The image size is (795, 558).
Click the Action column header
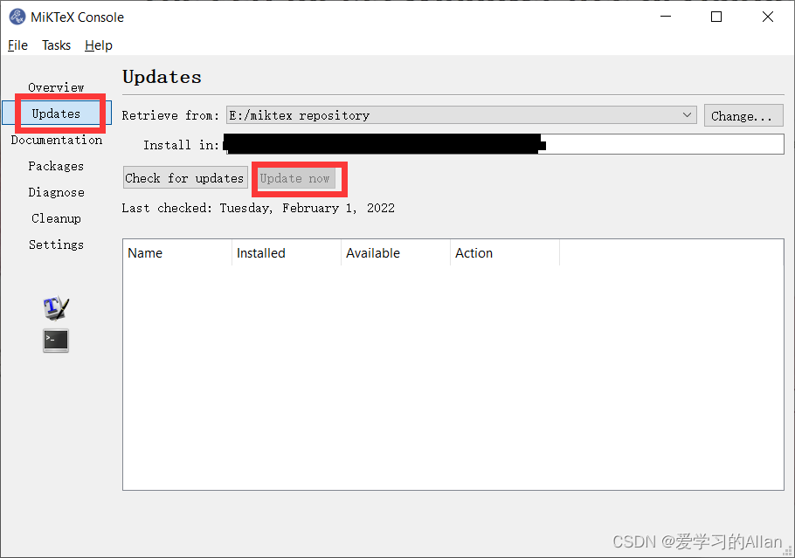474,252
